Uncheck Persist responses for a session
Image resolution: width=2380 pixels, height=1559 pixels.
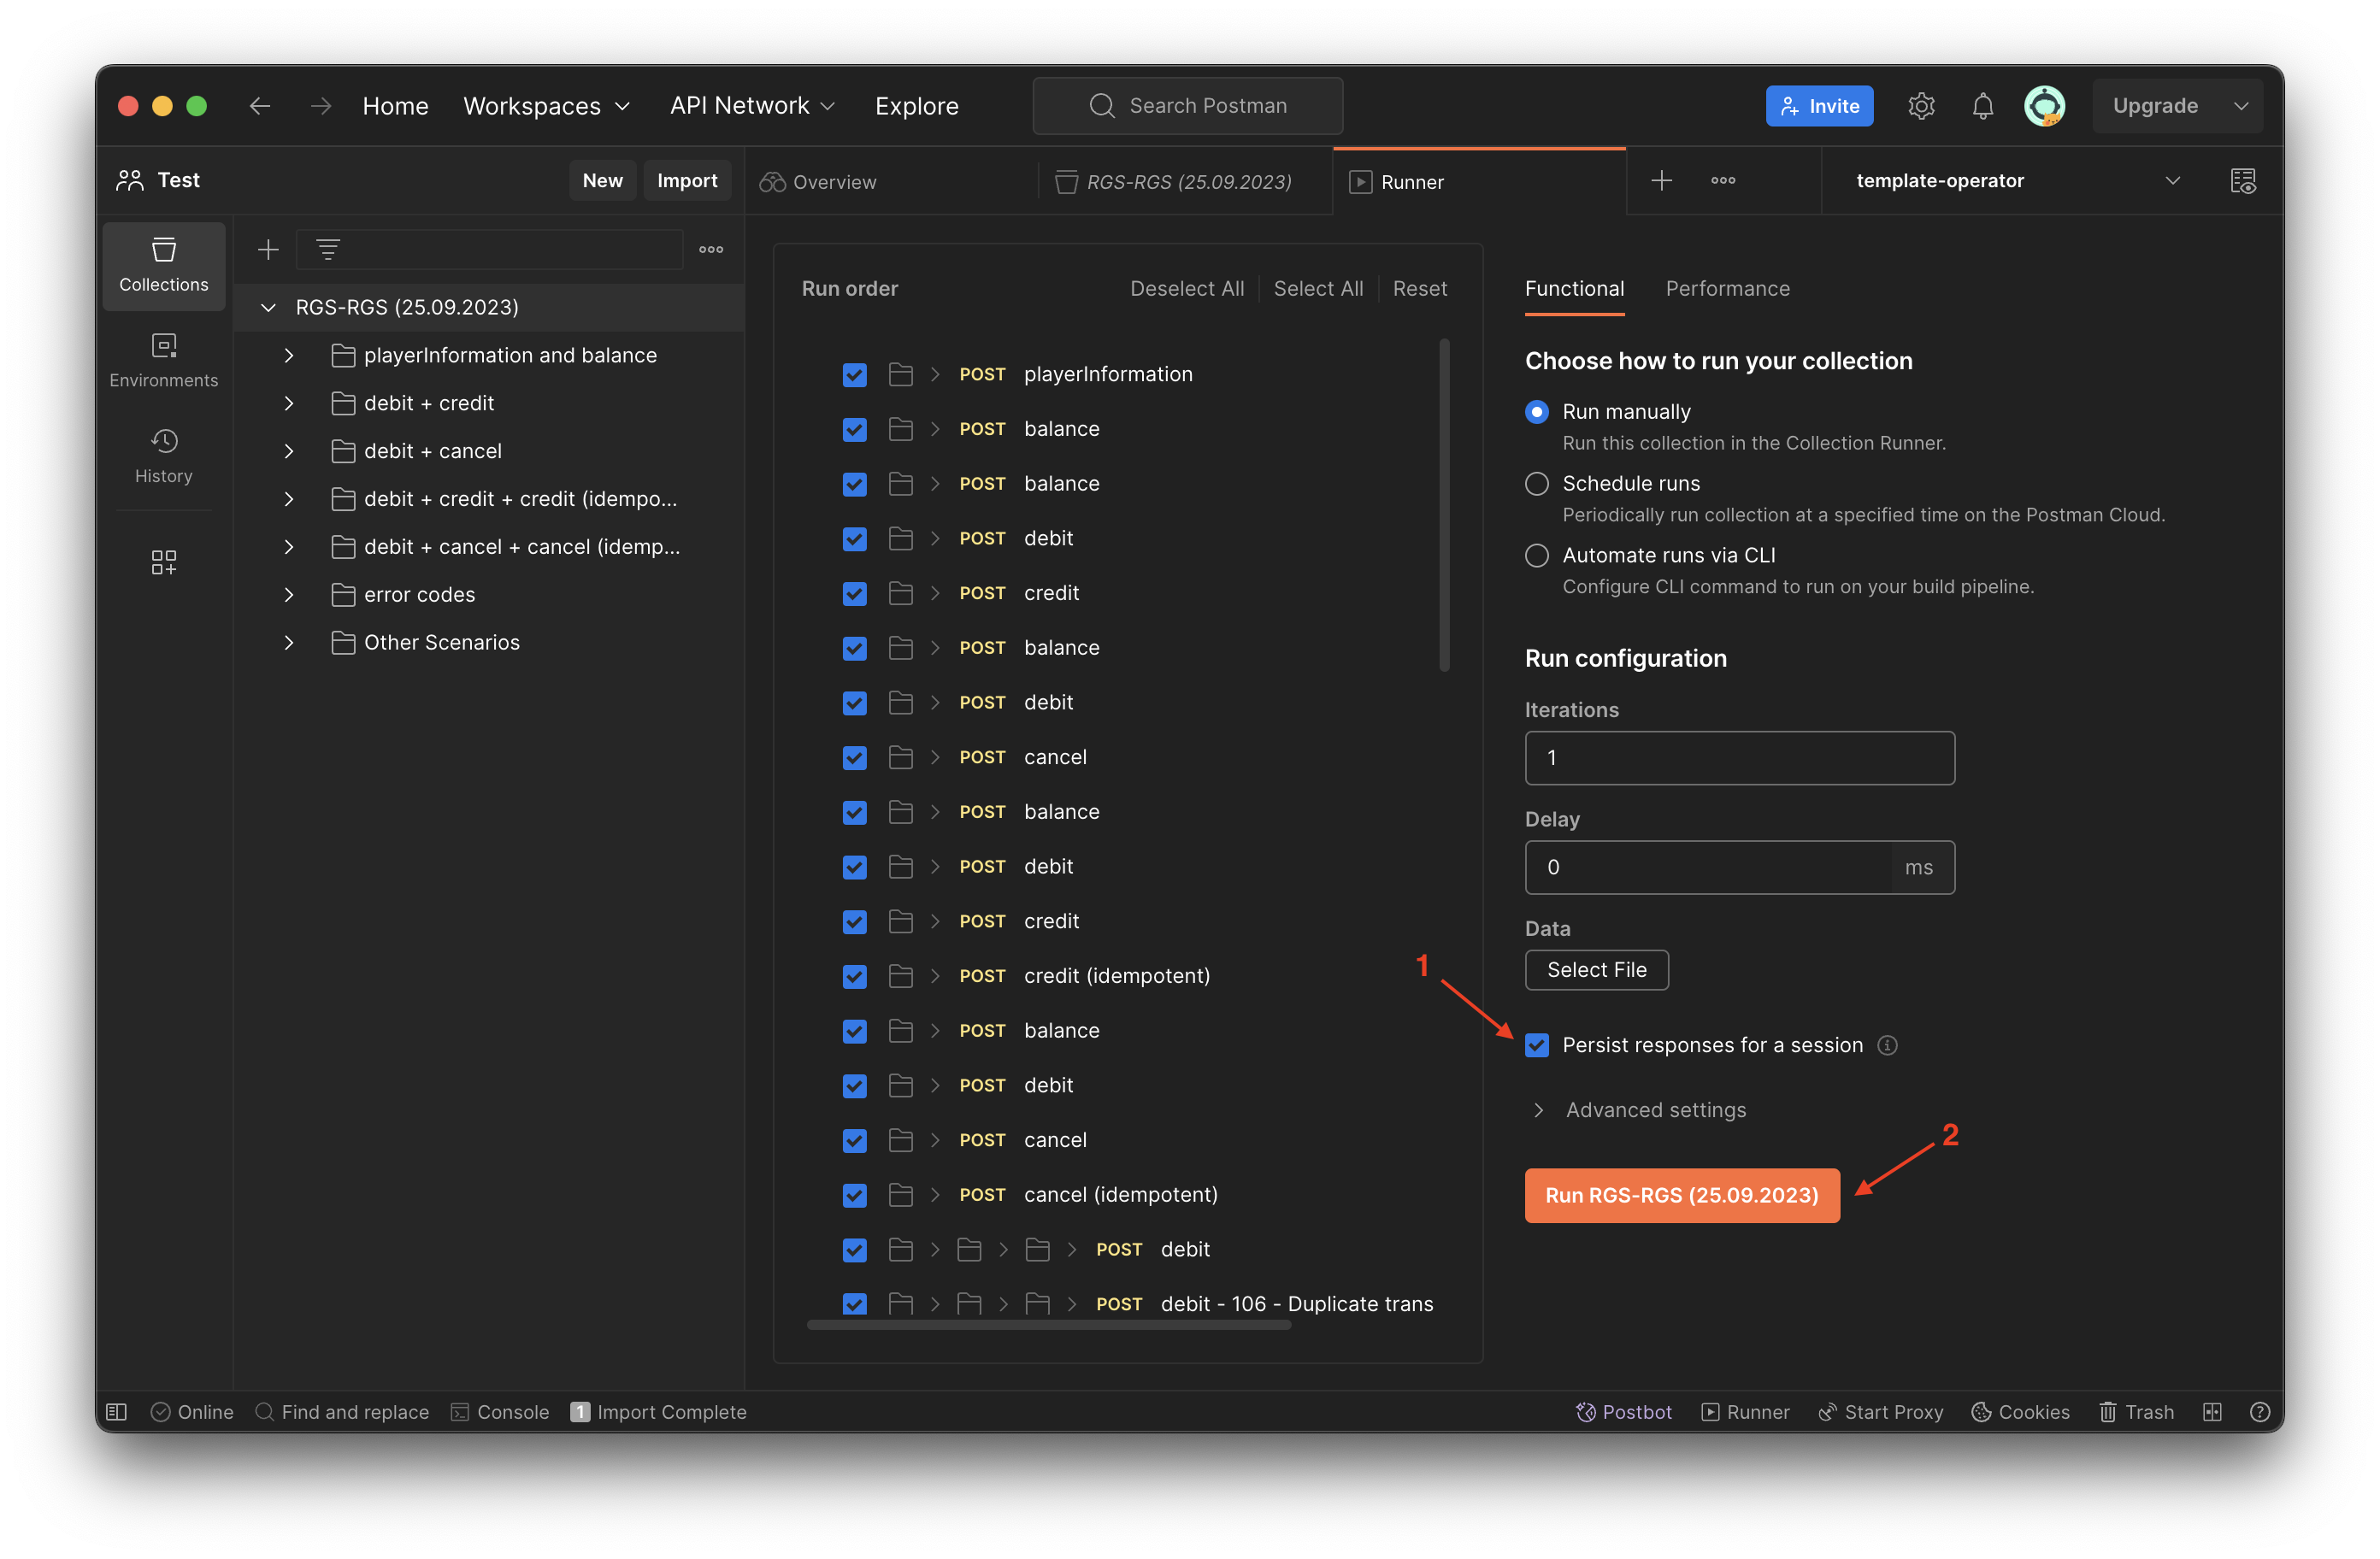[x=1537, y=1045]
